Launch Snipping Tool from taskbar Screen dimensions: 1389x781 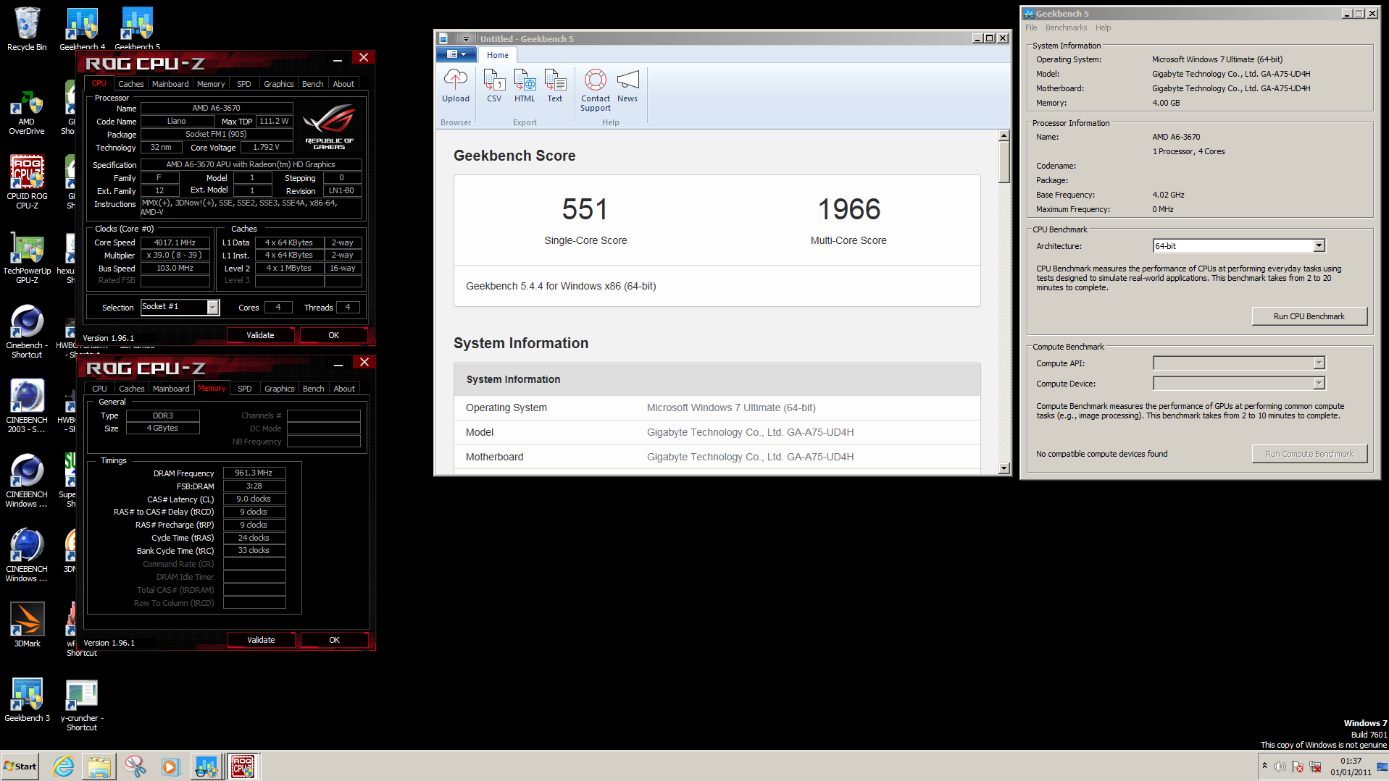point(135,767)
